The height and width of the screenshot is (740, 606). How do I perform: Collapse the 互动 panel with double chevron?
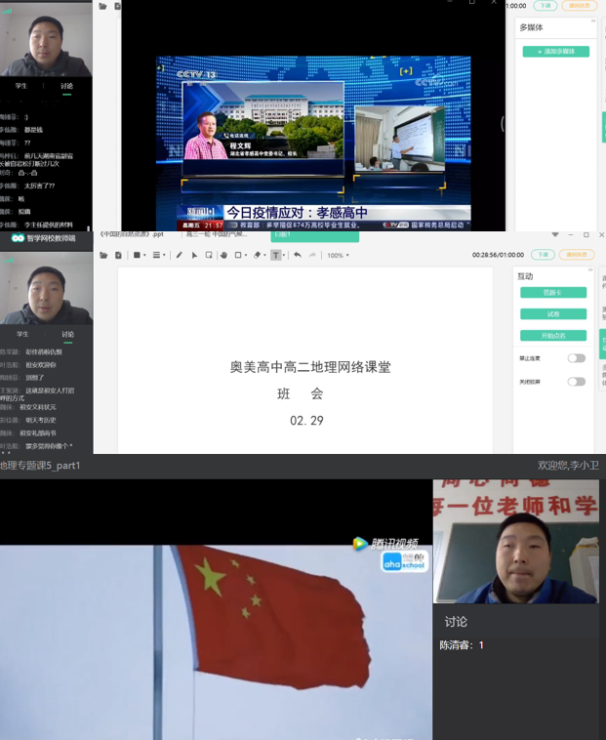tap(590, 270)
